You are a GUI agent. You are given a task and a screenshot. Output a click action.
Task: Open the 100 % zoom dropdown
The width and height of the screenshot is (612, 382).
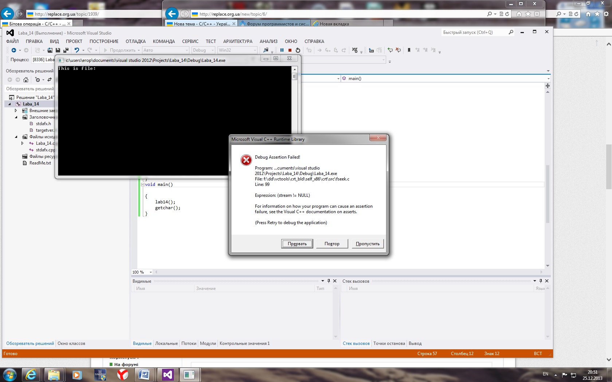click(x=150, y=272)
